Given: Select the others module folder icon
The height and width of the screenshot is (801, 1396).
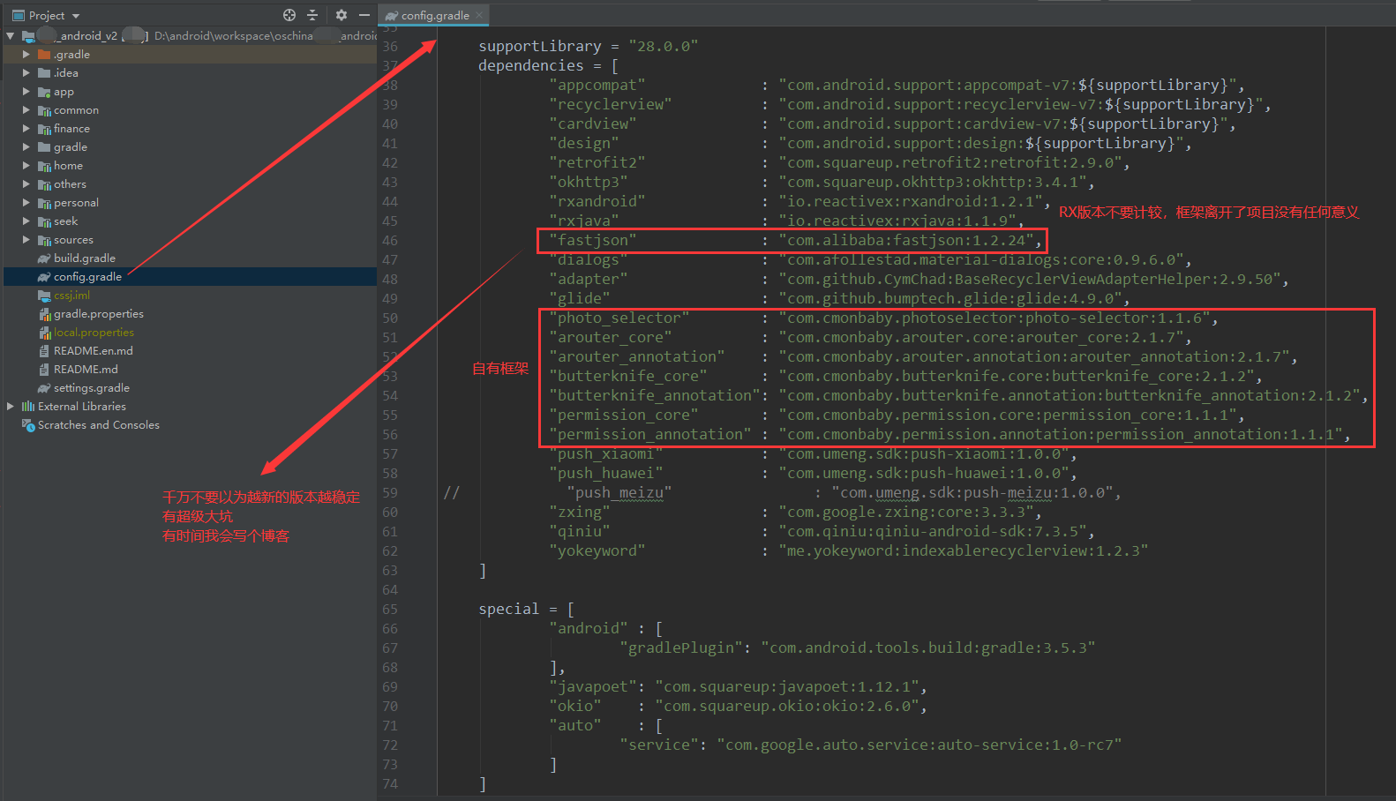Looking at the screenshot, I should [44, 184].
